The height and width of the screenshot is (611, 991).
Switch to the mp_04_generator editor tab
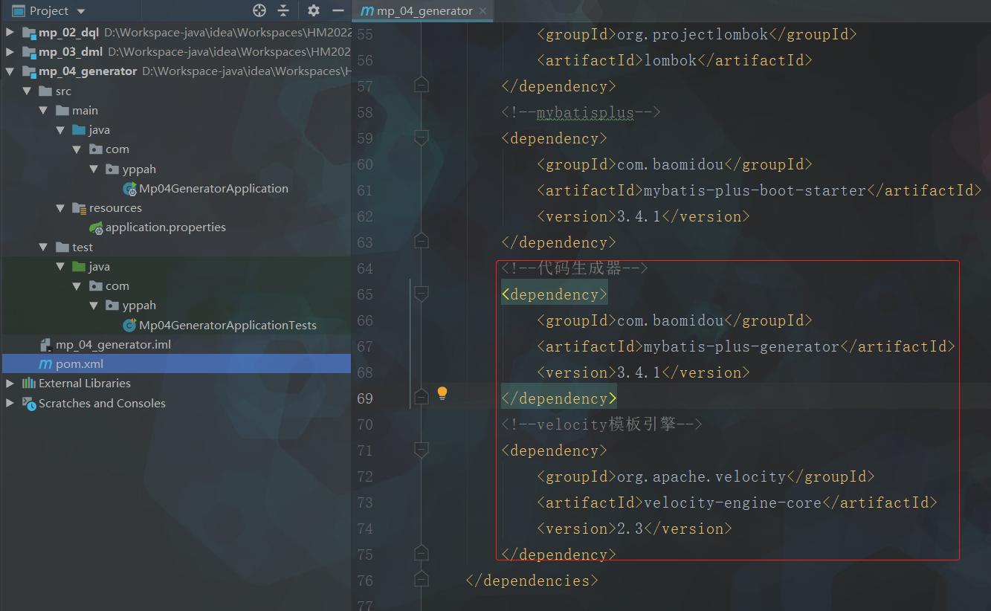pos(424,10)
